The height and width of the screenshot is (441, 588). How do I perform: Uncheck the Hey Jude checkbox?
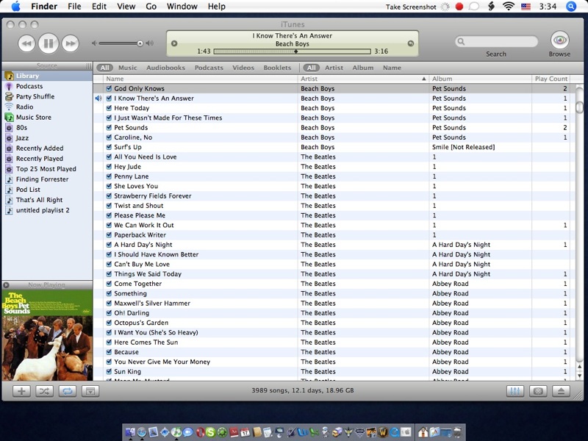(x=109, y=167)
